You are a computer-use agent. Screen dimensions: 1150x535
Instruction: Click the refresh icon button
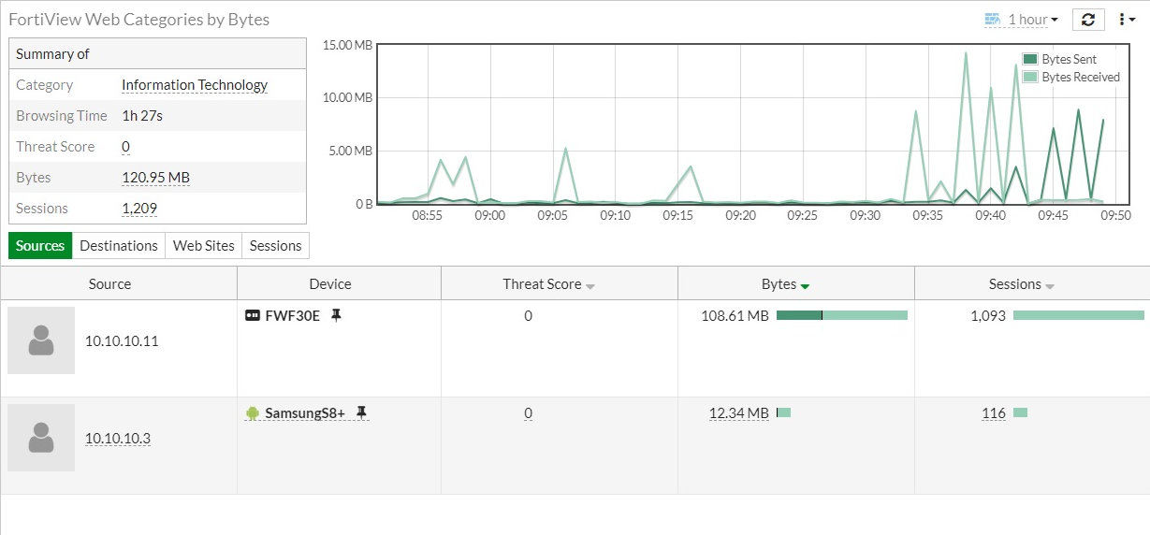point(1088,20)
